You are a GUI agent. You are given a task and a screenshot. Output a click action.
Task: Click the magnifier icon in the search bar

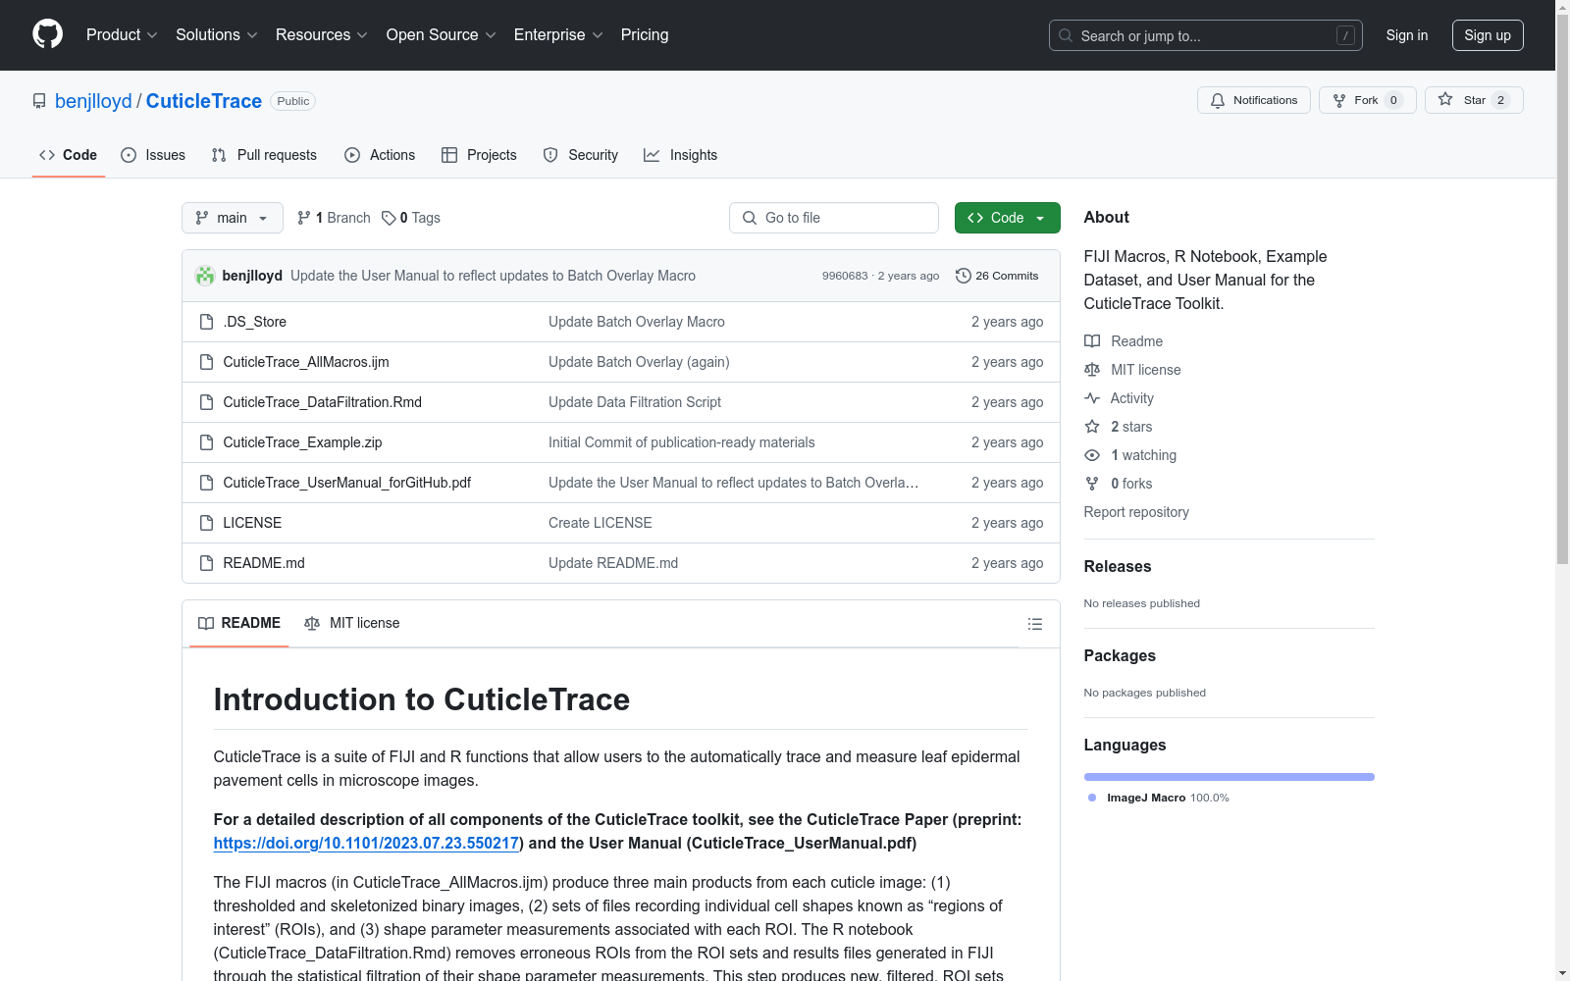(x=1066, y=35)
